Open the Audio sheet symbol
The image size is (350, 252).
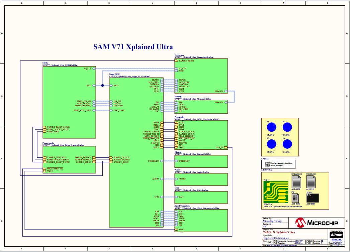pos(201,179)
